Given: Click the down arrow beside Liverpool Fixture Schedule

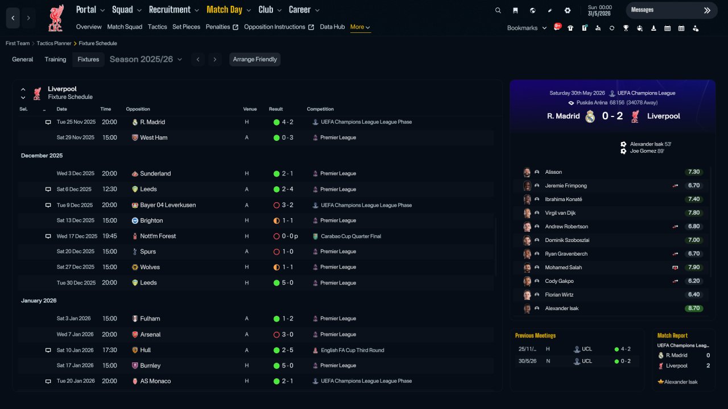Looking at the screenshot, I should tap(23, 98).
